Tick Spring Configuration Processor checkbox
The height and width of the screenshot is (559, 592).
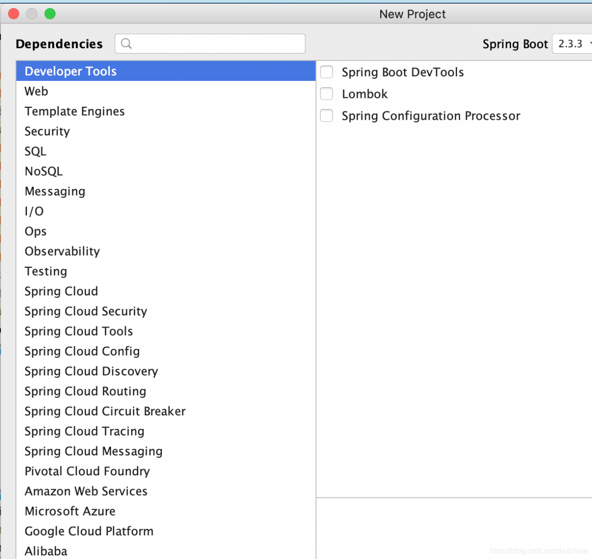(327, 116)
